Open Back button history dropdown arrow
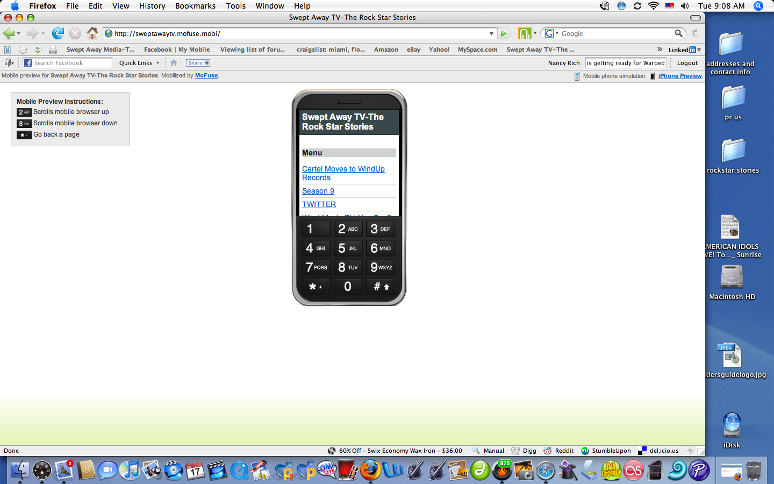Screen dimensions: 774x484 point(19,34)
